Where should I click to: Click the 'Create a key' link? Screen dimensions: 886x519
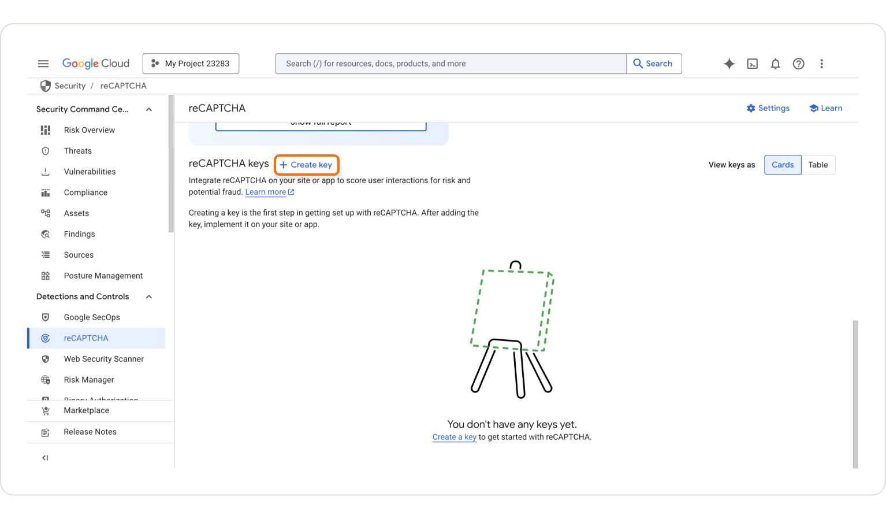click(454, 437)
